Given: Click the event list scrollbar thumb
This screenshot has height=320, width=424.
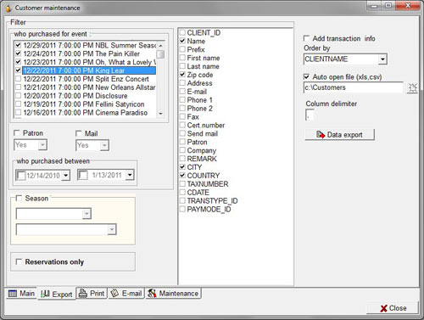Looking at the screenshot, I should point(160,54).
